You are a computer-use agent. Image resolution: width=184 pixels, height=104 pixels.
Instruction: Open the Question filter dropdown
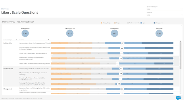(165, 15)
